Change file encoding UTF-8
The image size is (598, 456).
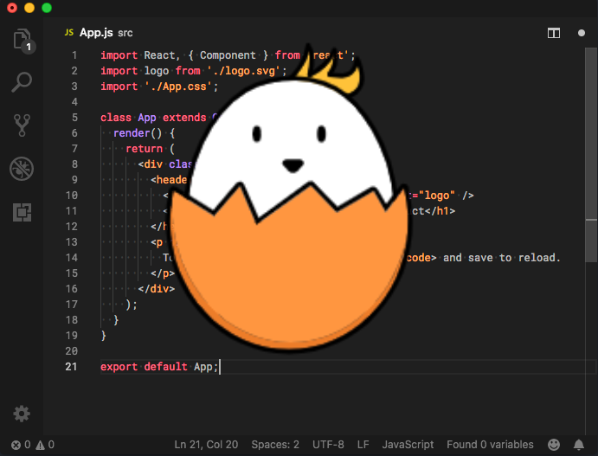[328, 445]
